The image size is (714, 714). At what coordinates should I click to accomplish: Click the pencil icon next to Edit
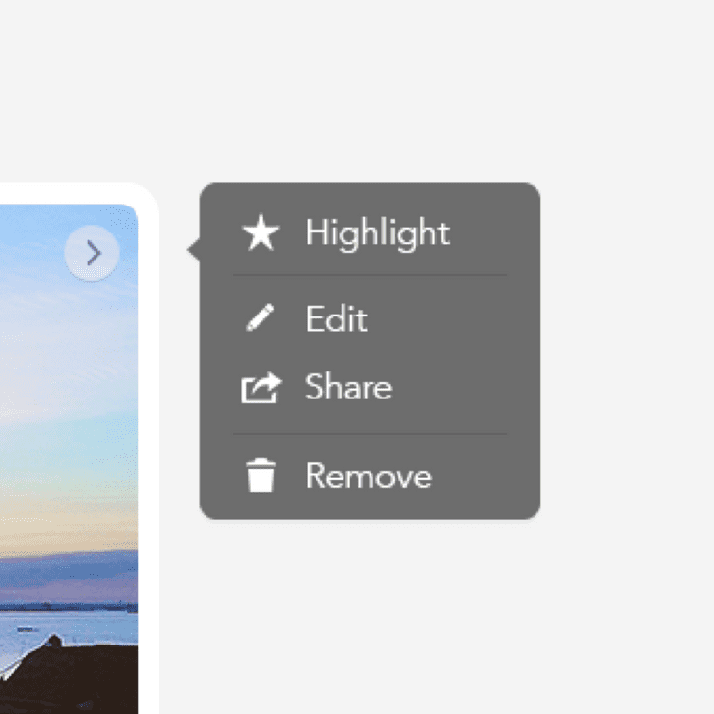260,317
